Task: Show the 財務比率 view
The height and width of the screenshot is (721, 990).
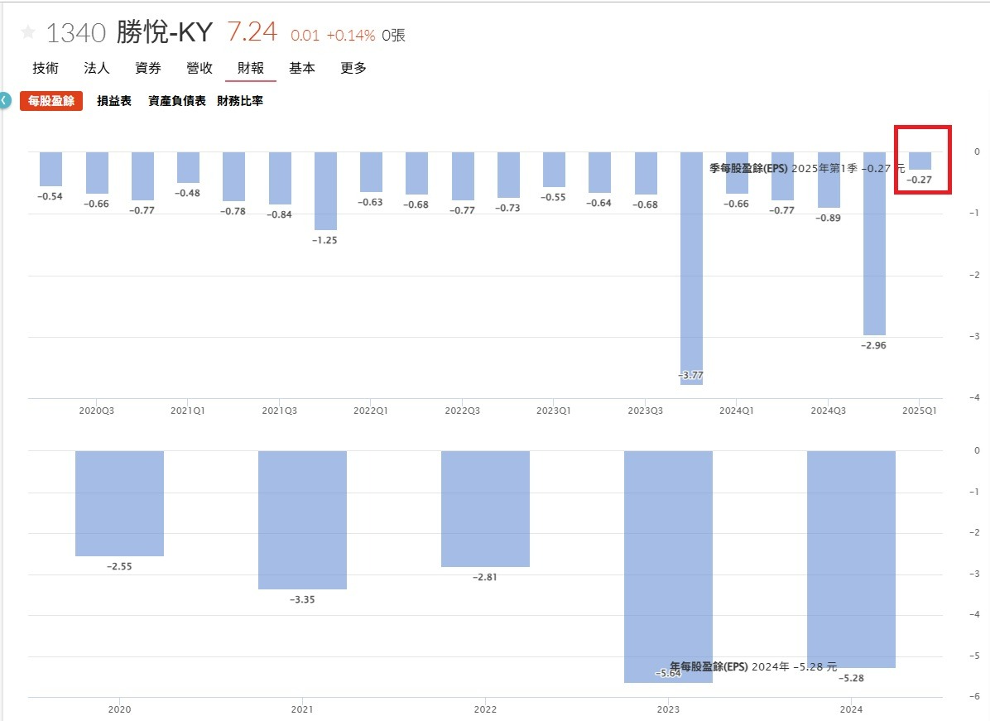Action: 240,101
